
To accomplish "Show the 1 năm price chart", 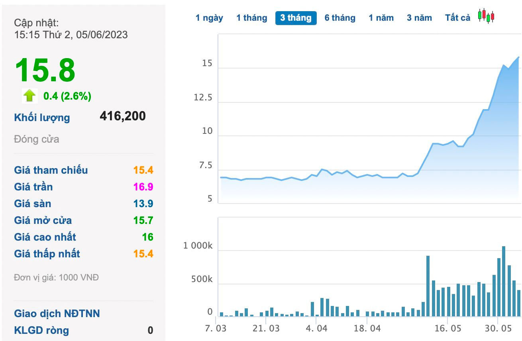I will tap(381, 18).
